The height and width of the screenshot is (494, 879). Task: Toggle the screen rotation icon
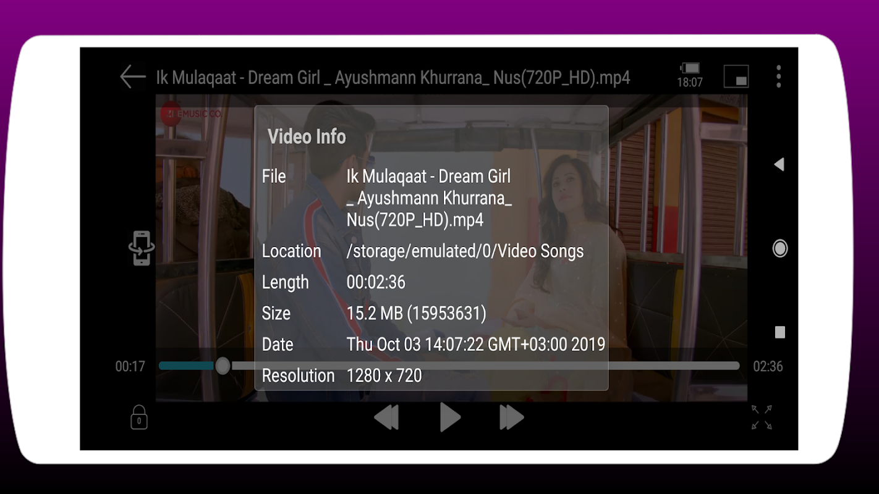pyautogui.click(x=142, y=248)
